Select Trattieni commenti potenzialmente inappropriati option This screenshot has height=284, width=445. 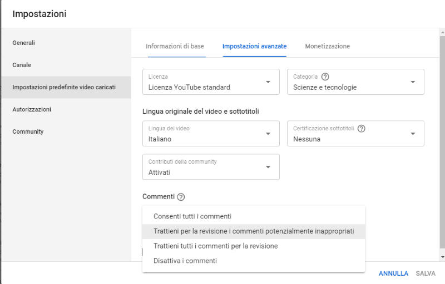pyautogui.click(x=254, y=231)
